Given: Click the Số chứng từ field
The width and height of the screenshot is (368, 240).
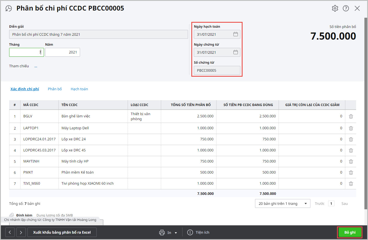Looking at the screenshot, I should click(x=217, y=70).
